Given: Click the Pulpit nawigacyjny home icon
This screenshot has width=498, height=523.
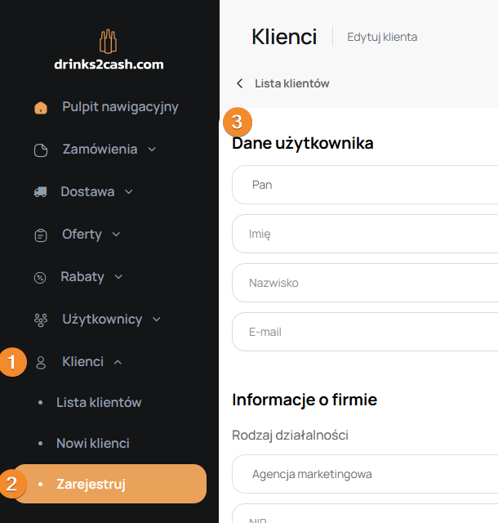Looking at the screenshot, I should pos(41,108).
